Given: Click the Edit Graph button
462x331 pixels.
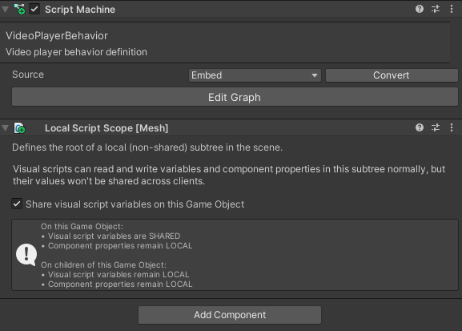Looking at the screenshot, I should [x=235, y=97].
